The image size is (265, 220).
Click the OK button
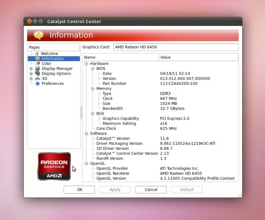click(79, 189)
